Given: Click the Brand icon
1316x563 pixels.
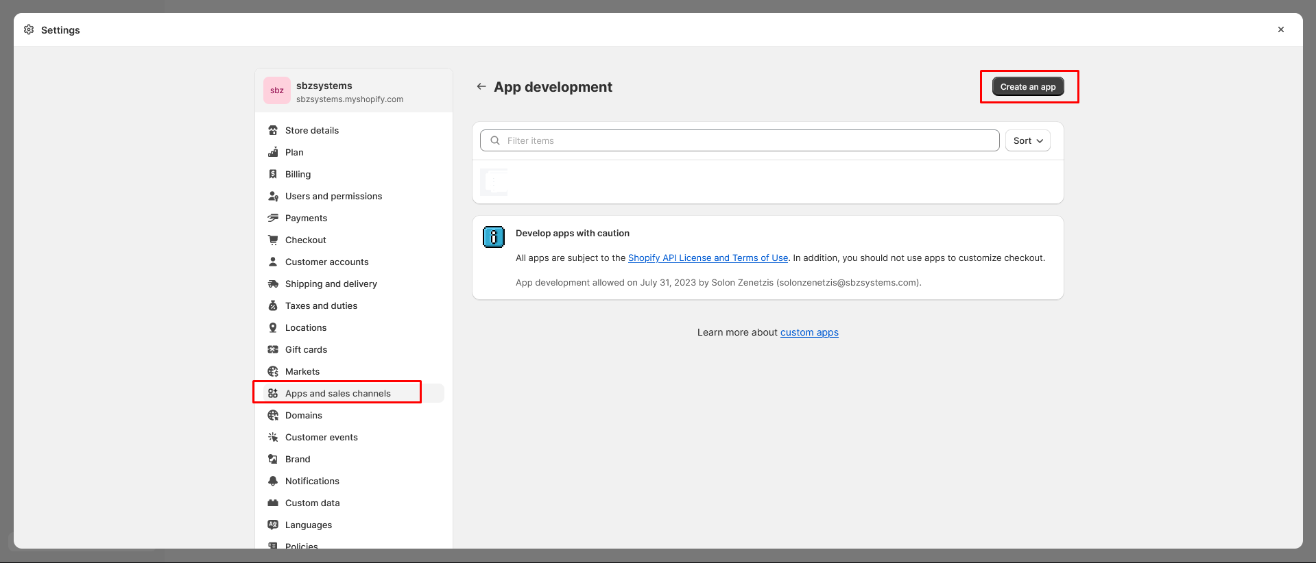Looking at the screenshot, I should pyautogui.click(x=273, y=459).
